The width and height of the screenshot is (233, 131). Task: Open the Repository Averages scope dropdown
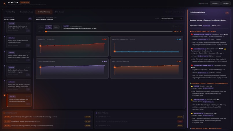point(171,19)
